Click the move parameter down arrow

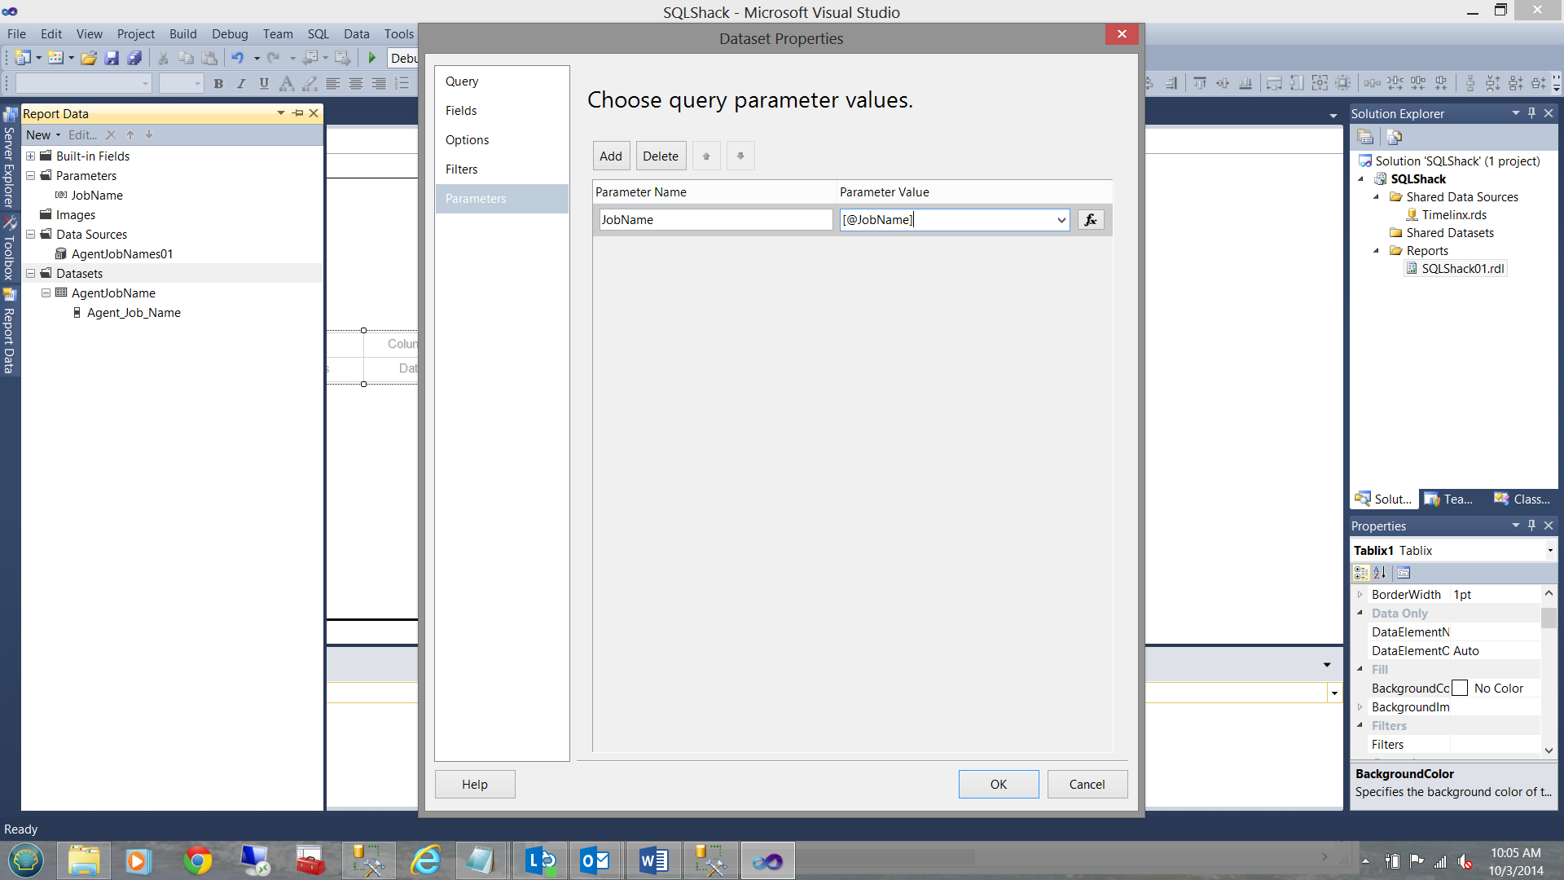pyautogui.click(x=740, y=156)
